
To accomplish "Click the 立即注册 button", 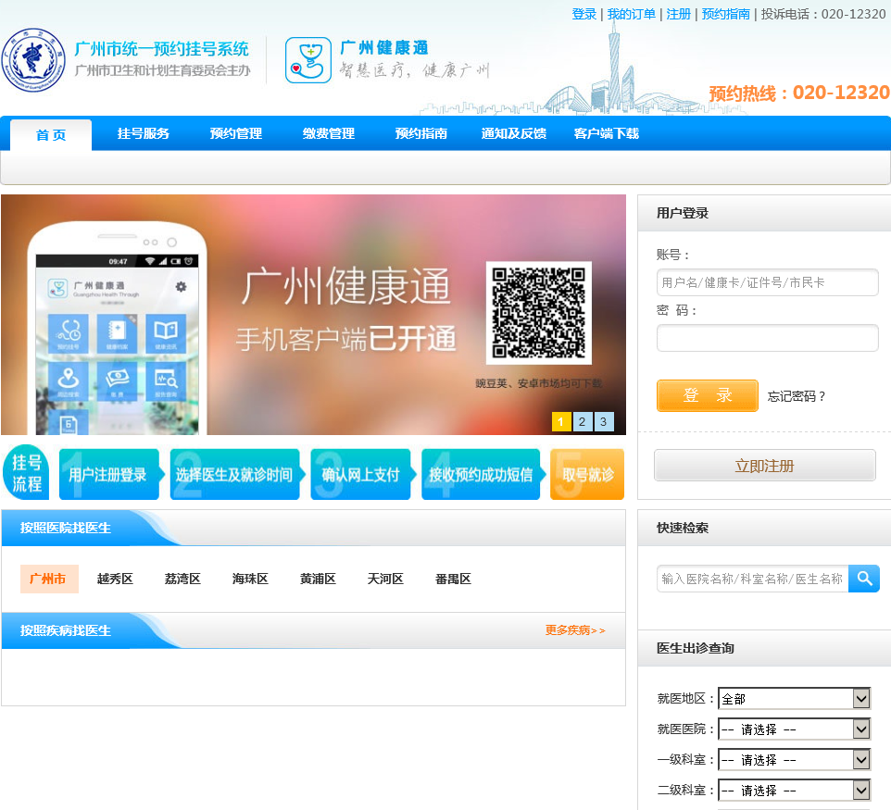I will pos(765,466).
